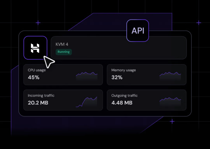
Task: Click the plus sparkle left of the API badge
Action: tap(38, 23)
